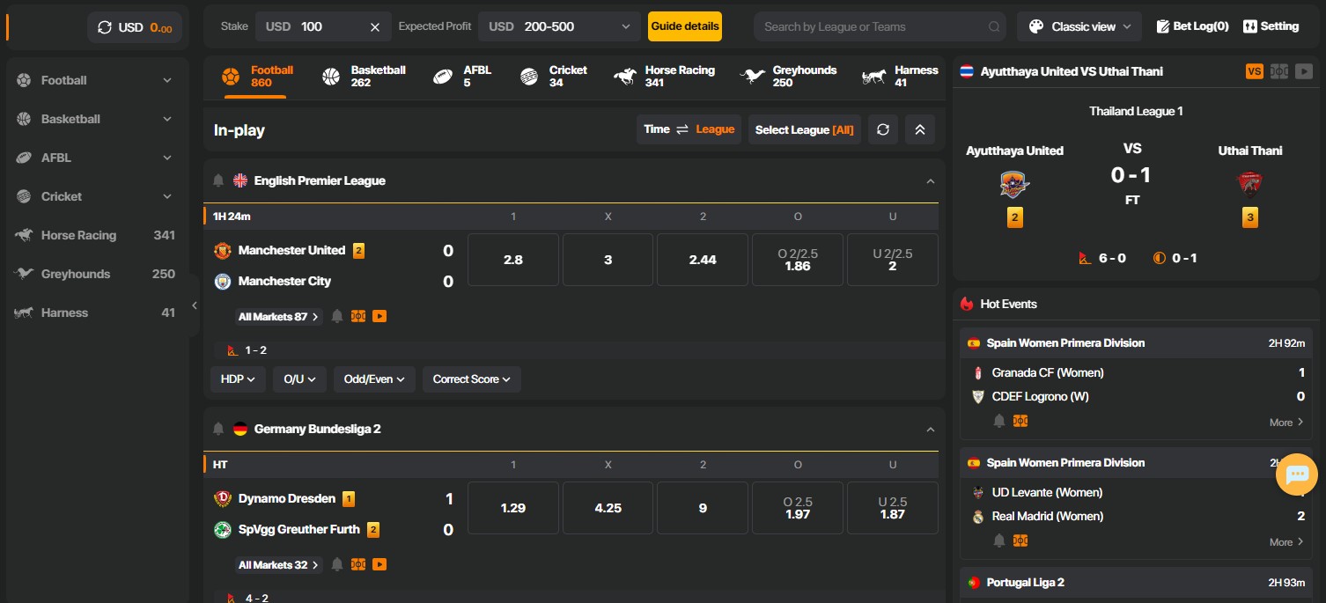Click the VS icon on Ayutthaya United header
Screen dimensions: 1326x603
tap(1254, 70)
